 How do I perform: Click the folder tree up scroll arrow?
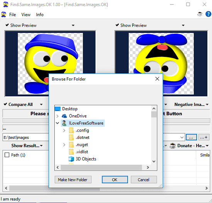[154, 109]
